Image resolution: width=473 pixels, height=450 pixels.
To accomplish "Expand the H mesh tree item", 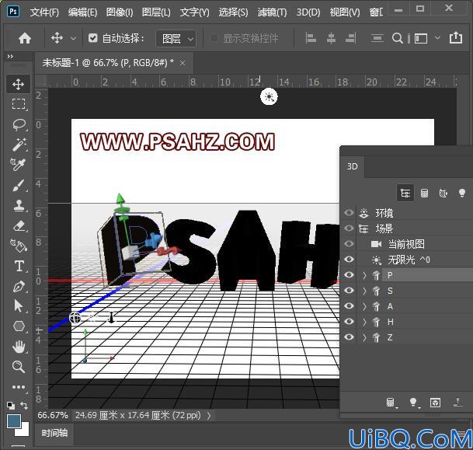I will click(x=364, y=322).
